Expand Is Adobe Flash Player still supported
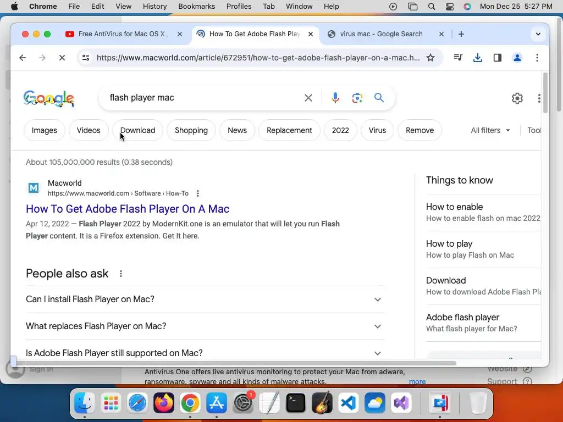 pyautogui.click(x=205, y=353)
